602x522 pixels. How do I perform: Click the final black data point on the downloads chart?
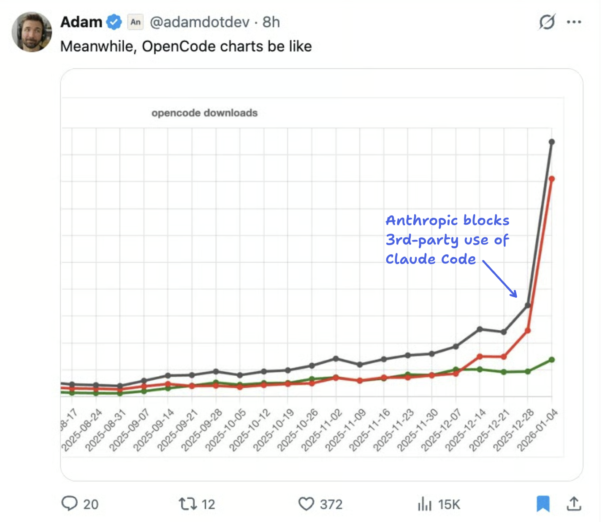(x=551, y=142)
